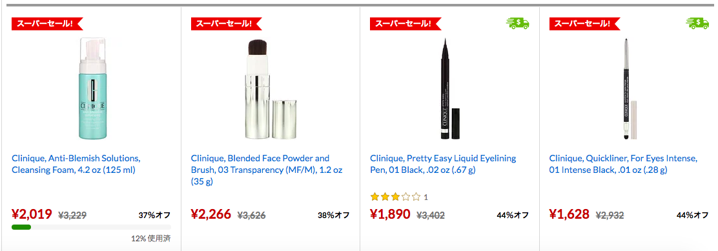The width and height of the screenshot is (718, 251).
Task: Open Clinique Quickliner For Eyes Intense link
Action: pyautogui.click(x=623, y=164)
